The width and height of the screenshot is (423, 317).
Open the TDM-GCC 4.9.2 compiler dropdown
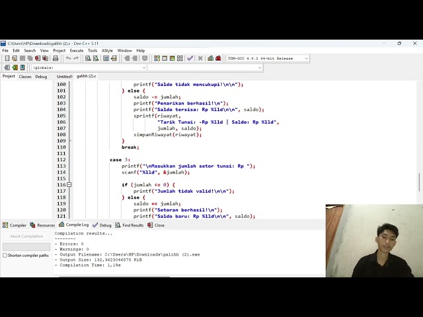click(x=268, y=58)
